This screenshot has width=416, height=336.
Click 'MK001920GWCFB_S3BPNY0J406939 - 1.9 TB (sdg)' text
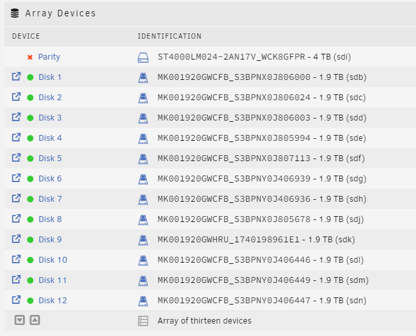tap(262, 178)
